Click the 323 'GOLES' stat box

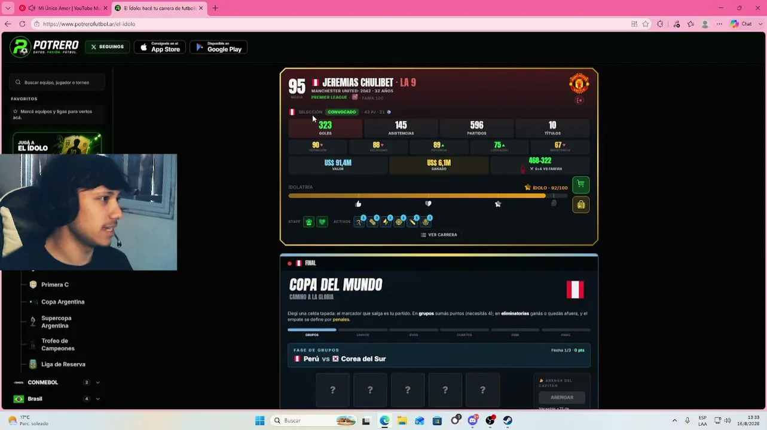click(x=325, y=128)
